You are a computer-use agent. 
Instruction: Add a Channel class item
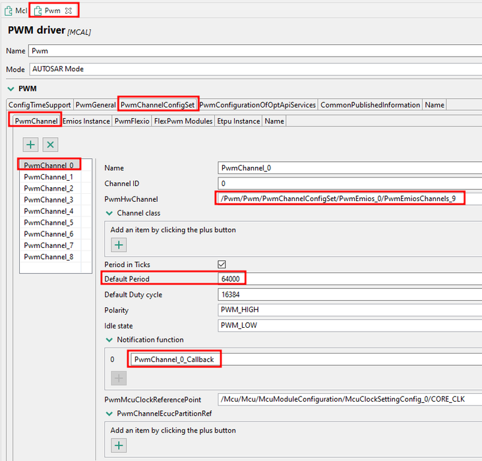(x=119, y=245)
